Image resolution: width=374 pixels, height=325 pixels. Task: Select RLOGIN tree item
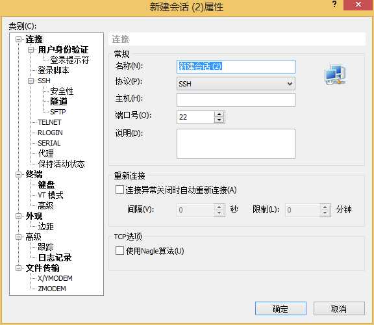click(51, 133)
